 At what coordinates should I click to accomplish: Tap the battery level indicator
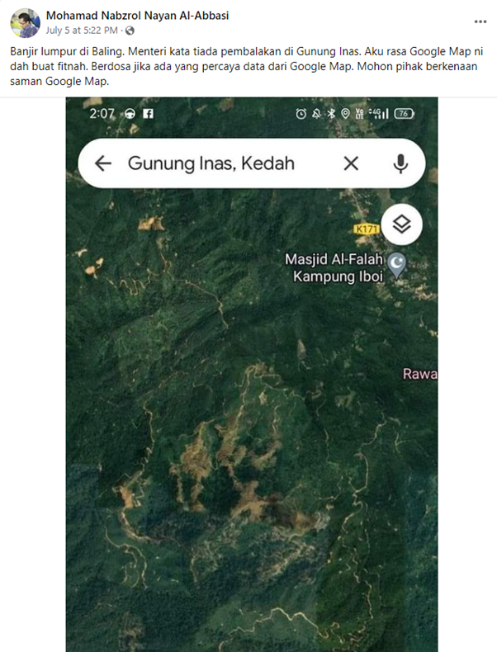[404, 114]
